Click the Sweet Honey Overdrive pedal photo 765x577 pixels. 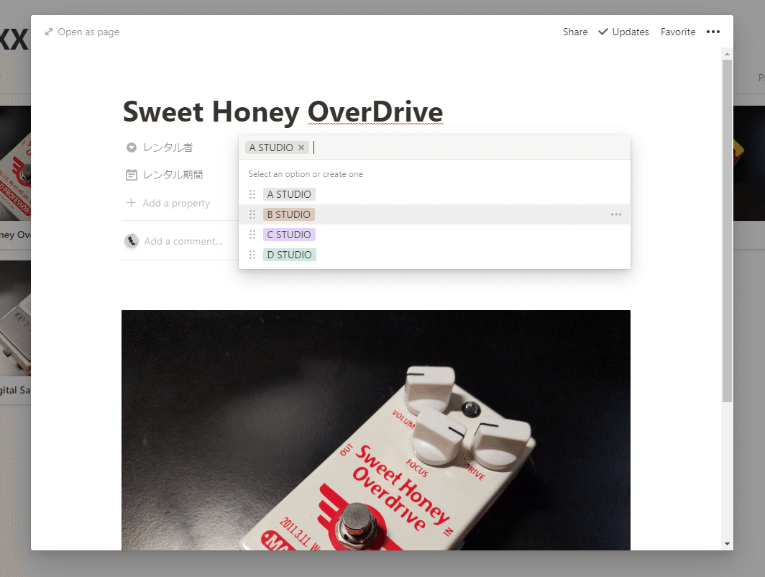point(375,430)
